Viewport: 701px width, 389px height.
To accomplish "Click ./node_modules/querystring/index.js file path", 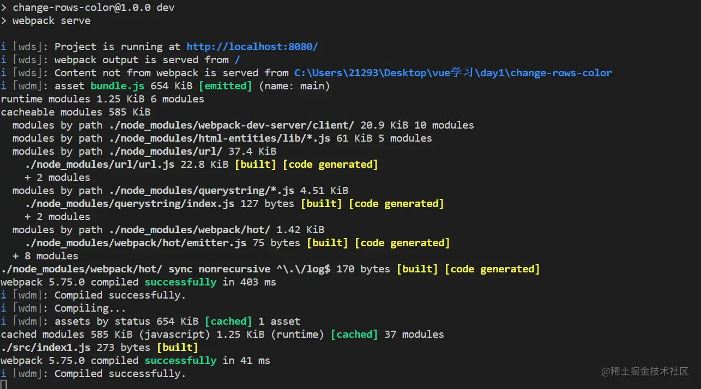I will tap(129, 204).
